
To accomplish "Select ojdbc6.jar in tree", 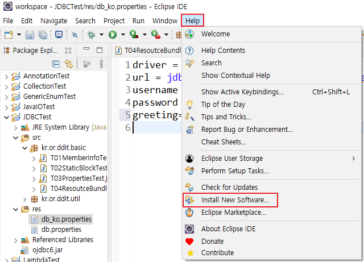I will [x=47, y=250].
